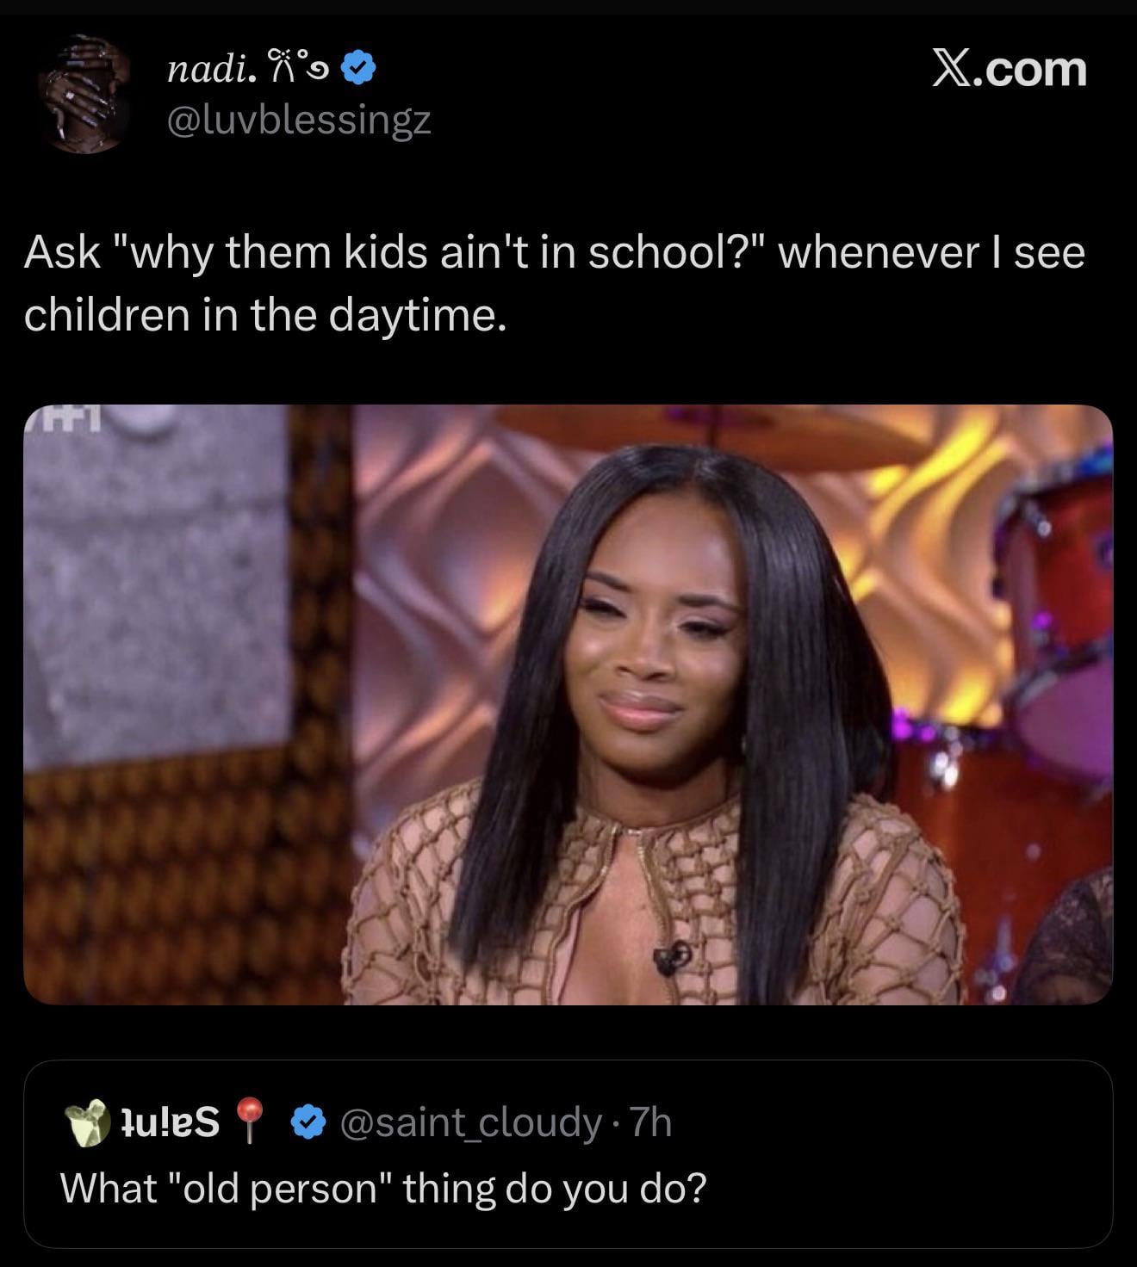Click the X.com watermark
Viewport: 1137px width, 1267px height.
pos(1010,69)
